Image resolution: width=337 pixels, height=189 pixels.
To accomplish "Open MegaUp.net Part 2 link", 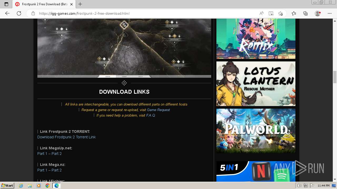I will point(57,154).
